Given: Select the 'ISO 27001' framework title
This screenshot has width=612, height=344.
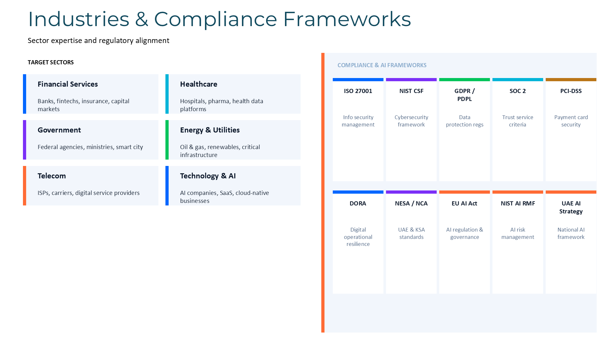Looking at the screenshot, I should click(358, 91).
